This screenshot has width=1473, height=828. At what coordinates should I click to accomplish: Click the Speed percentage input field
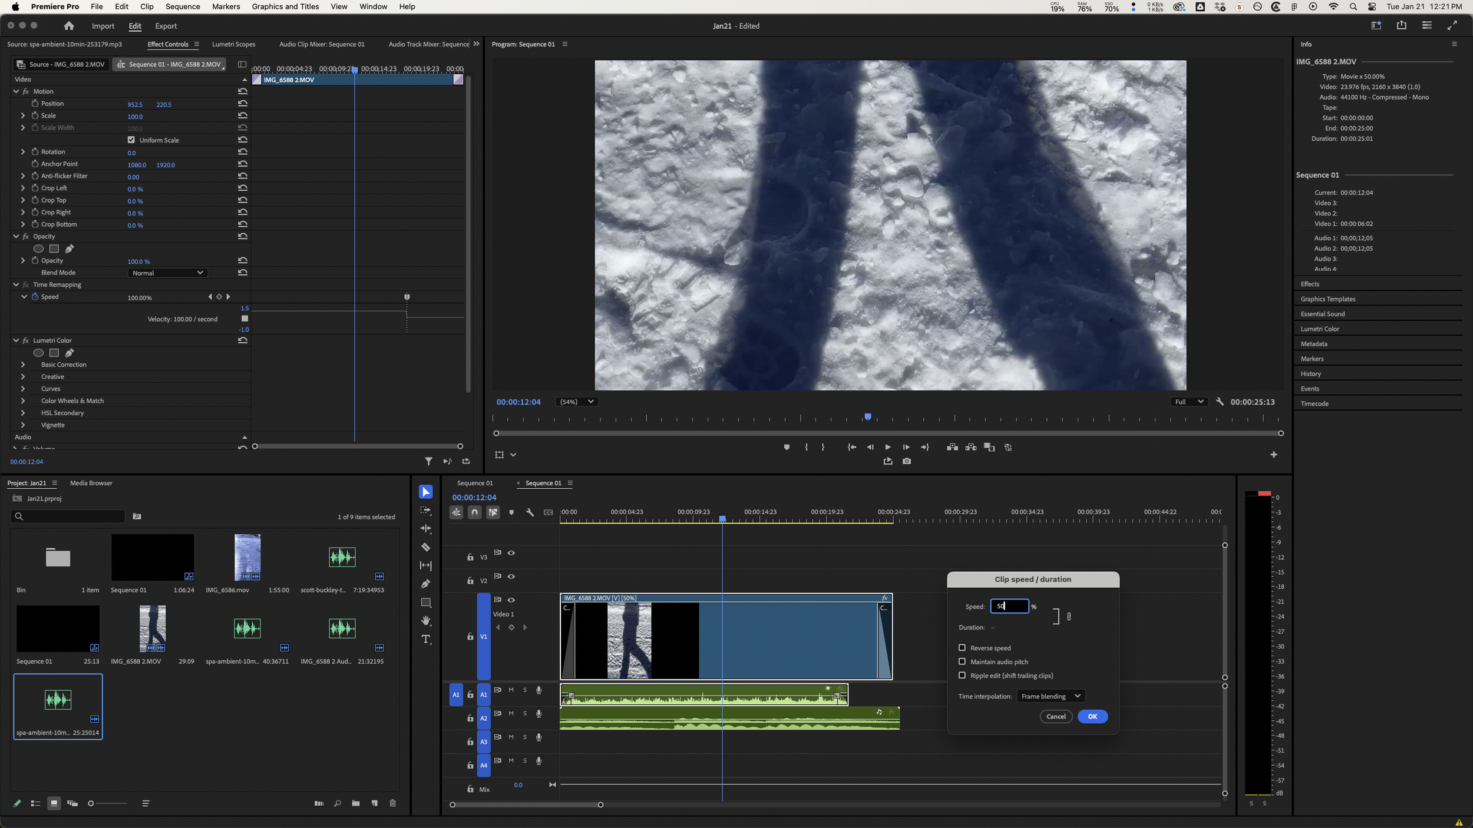point(1009,606)
